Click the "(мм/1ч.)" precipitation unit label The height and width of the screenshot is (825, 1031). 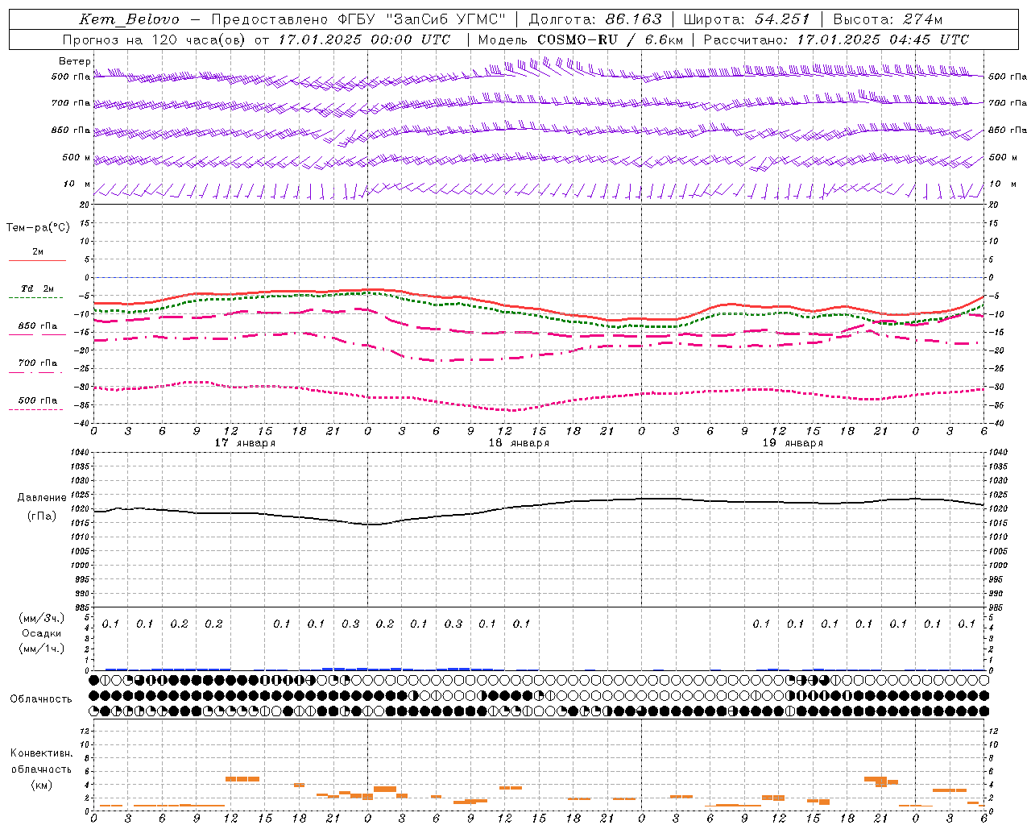[x=42, y=649]
